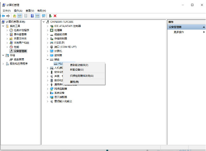The width and height of the screenshot is (206, 151).
Task: Click the up one level folder icon
Action: point(15,16)
